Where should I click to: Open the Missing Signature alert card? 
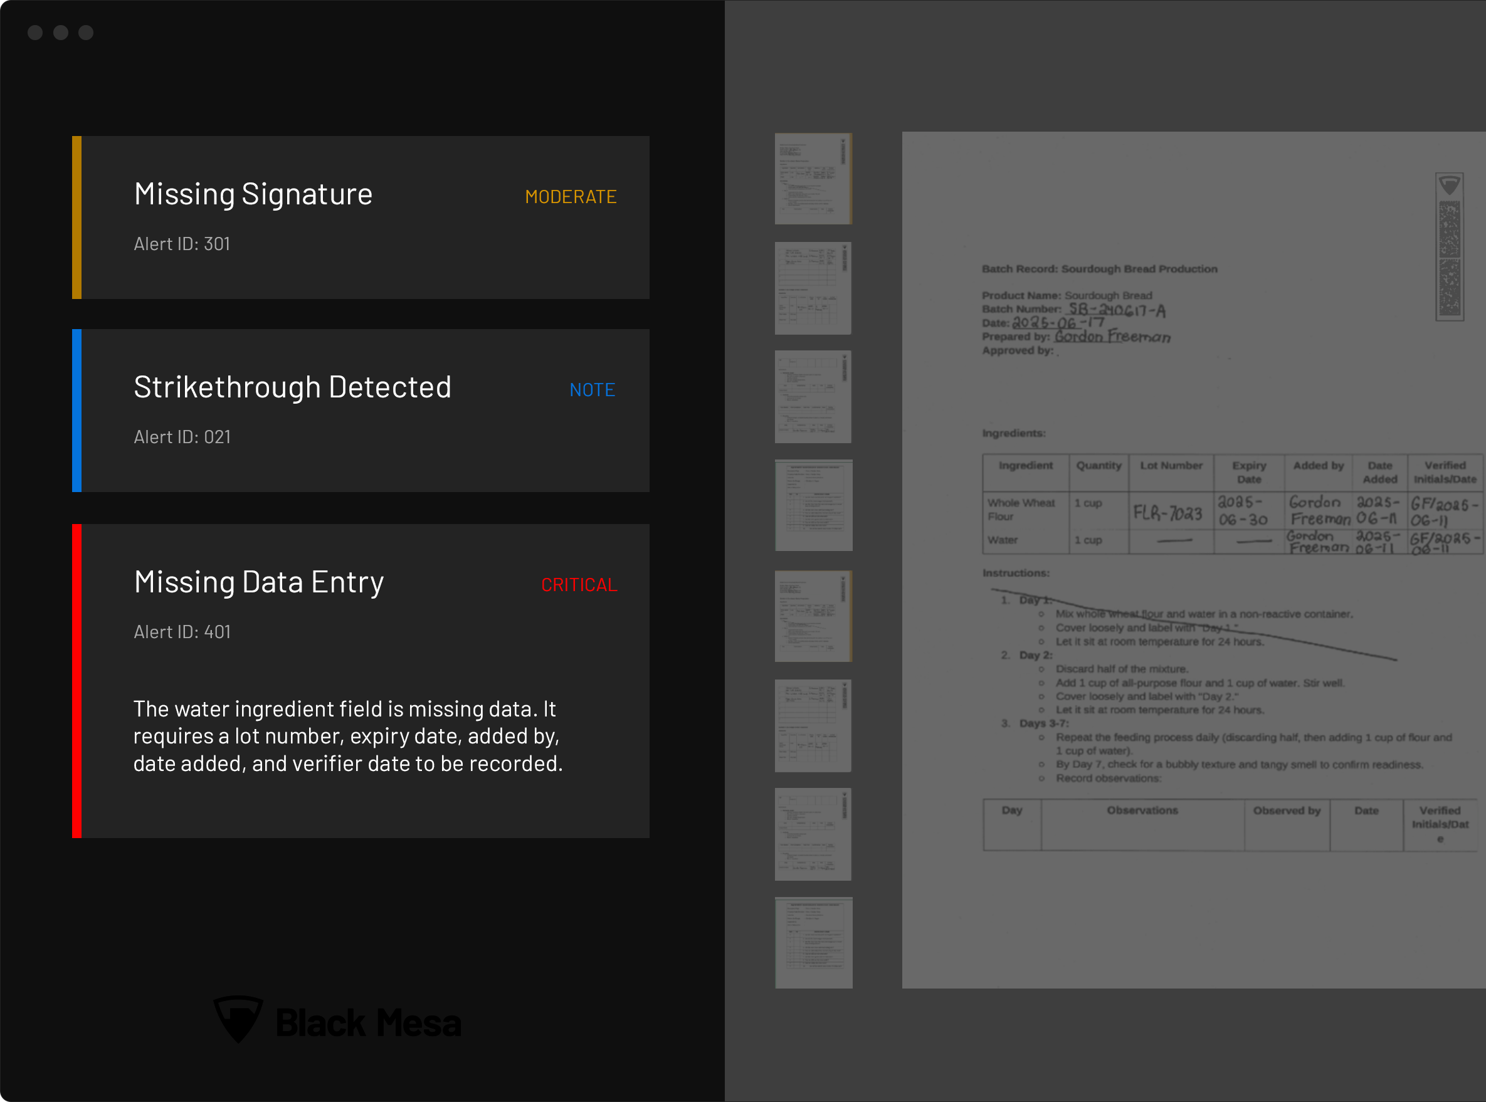click(361, 218)
